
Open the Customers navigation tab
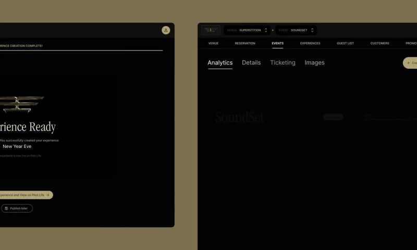(x=379, y=43)
